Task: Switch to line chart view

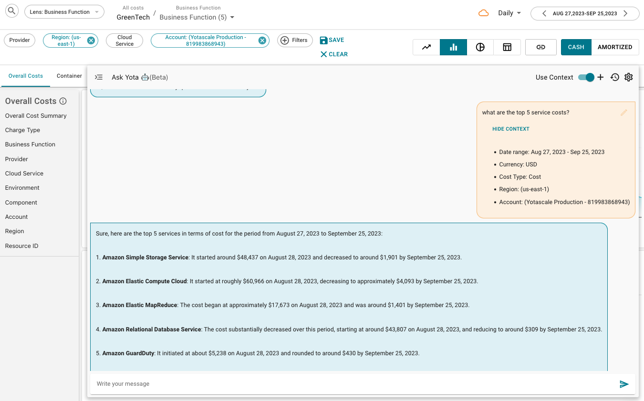Action: tap(426, 47)
